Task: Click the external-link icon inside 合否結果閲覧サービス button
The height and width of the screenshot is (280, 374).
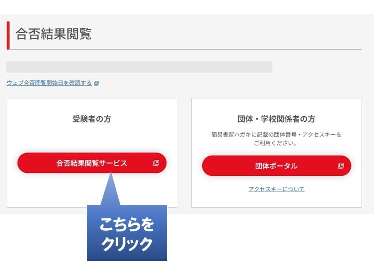Action: pos(156,163)
